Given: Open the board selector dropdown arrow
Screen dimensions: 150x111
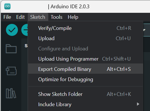Looking at the screenshot, I should (144, 30).
